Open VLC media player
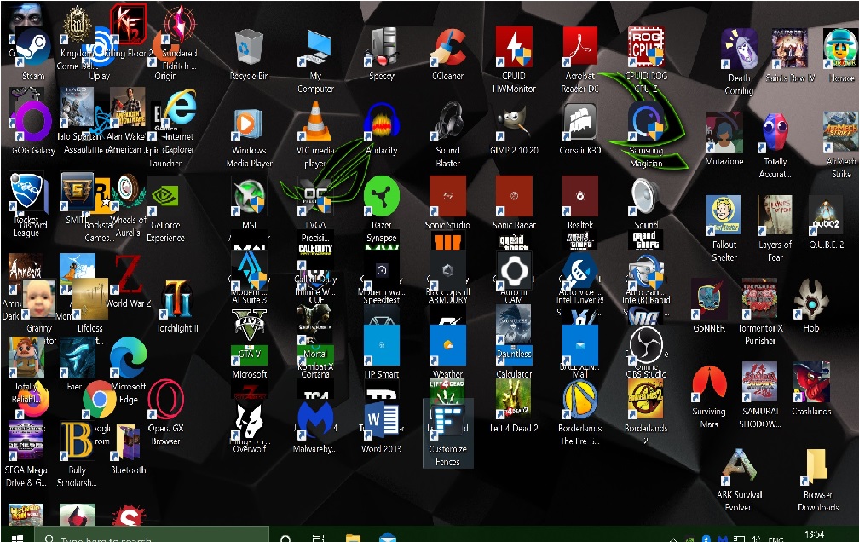Image resolution: width=859 pixels, height=542 pixels. (x=315, y=122)
